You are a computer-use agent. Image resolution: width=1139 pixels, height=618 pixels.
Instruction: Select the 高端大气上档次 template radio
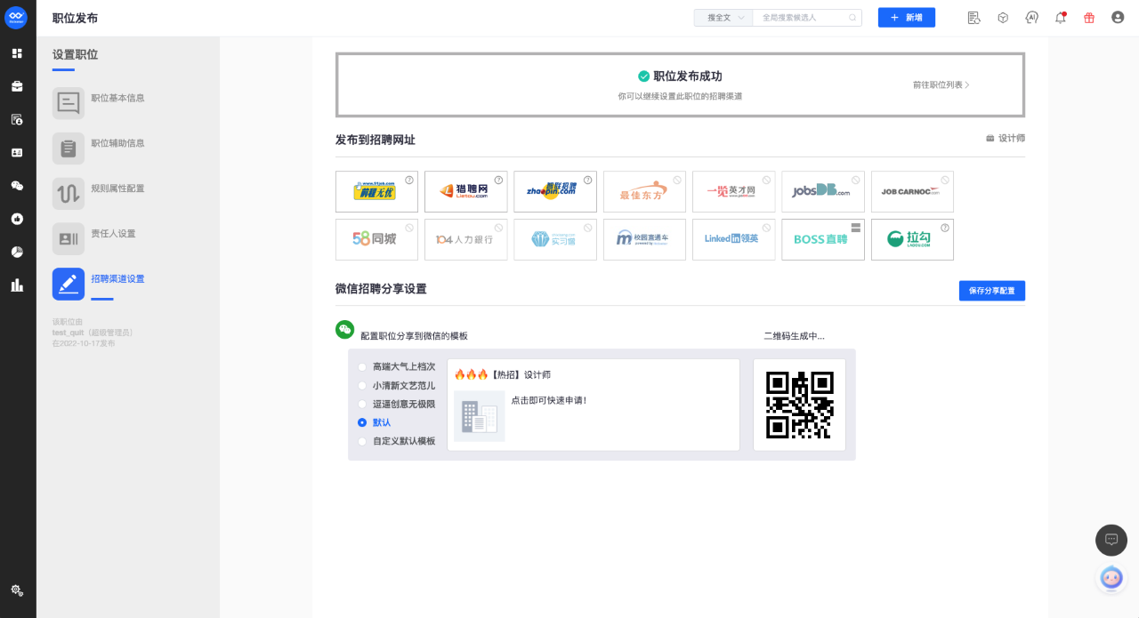click(361, 366)
